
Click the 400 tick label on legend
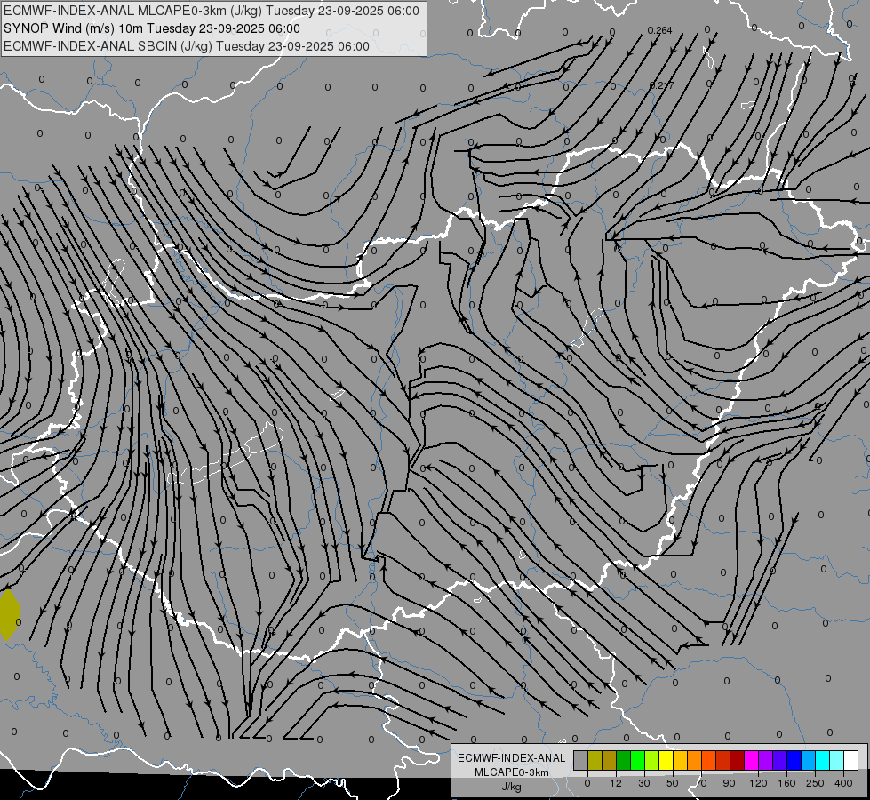point(843,783)
